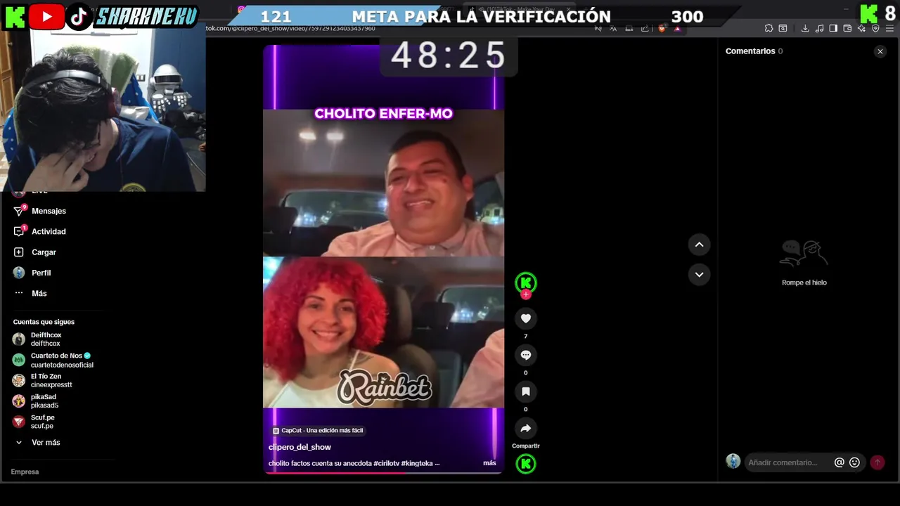Click the playing video area to pause
Image resolution: width=900 pixels, height=506 pixels.
click(383, 259)
